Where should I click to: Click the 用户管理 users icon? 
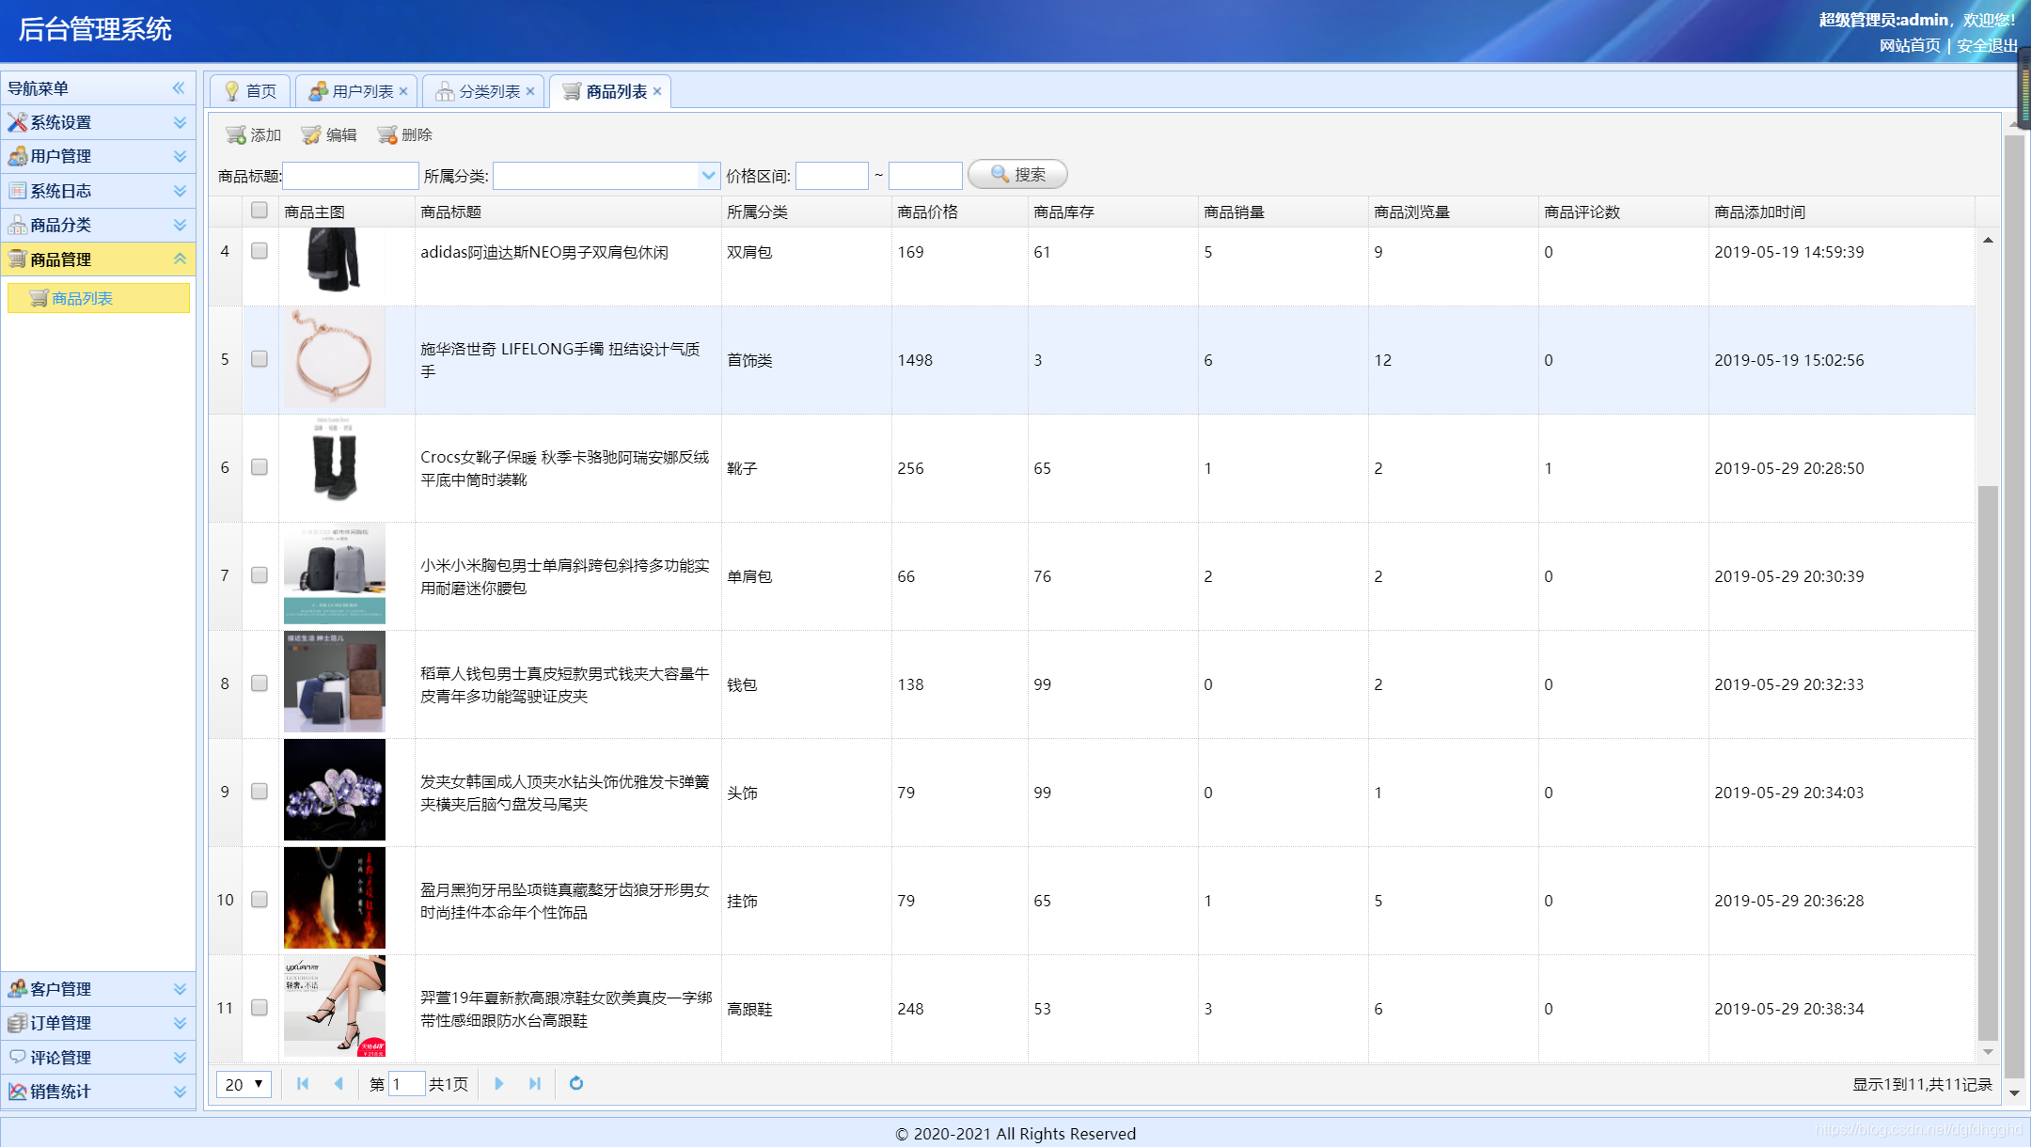coord(17,156)
